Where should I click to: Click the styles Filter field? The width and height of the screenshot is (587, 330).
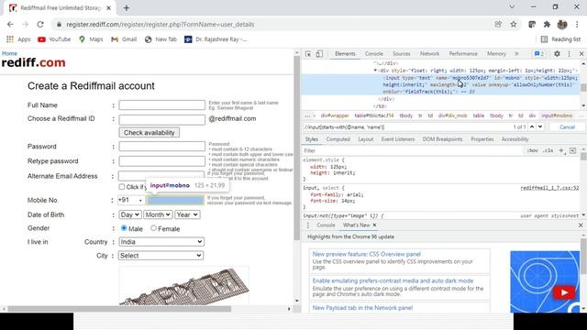tap(412, 150)
